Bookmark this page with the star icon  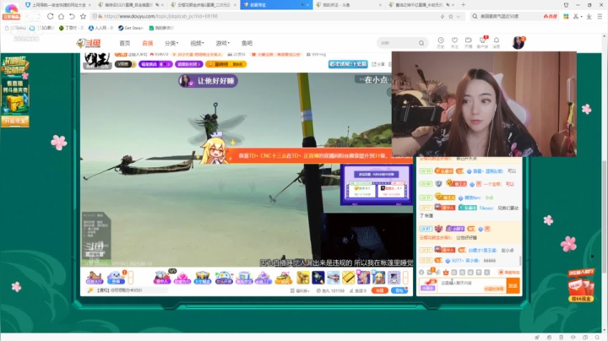point(83,16)
